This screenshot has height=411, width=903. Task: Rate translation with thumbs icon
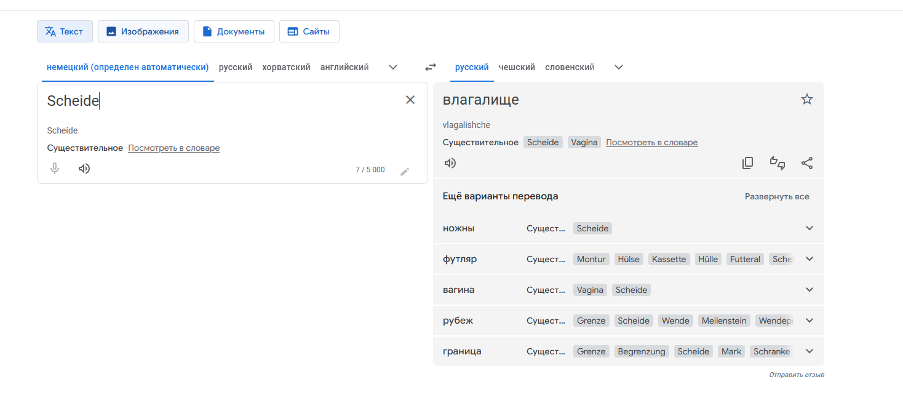pos(778,163)
